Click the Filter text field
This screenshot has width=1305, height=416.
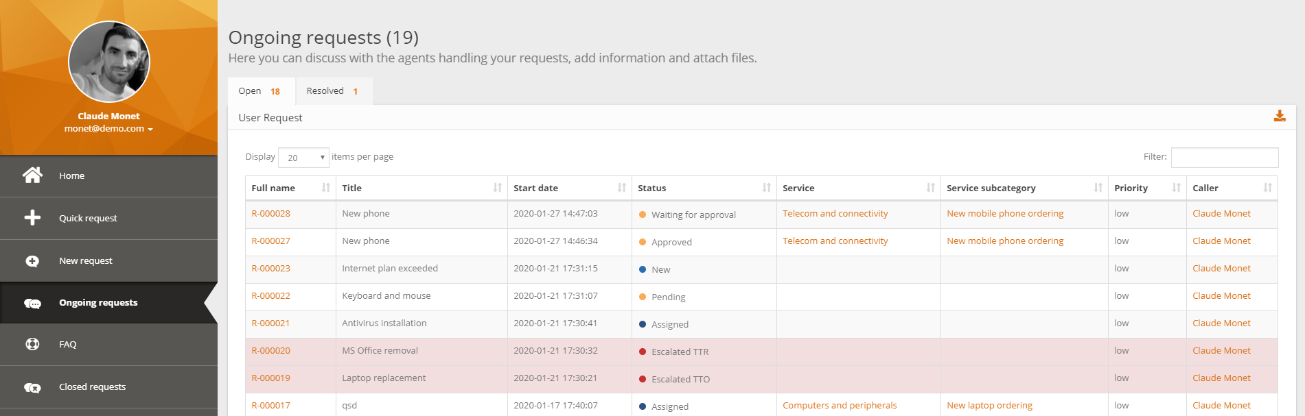(1224, 158)
